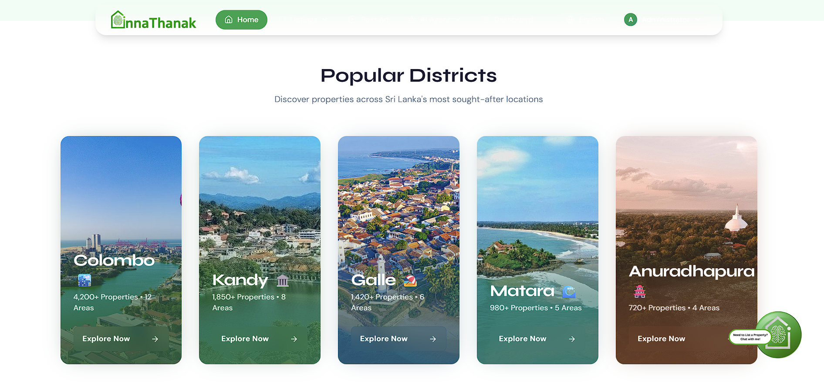The image size is (824, 389).
Task: Click Explore Now on the Anuradhapura card
Action: (679, 339)
